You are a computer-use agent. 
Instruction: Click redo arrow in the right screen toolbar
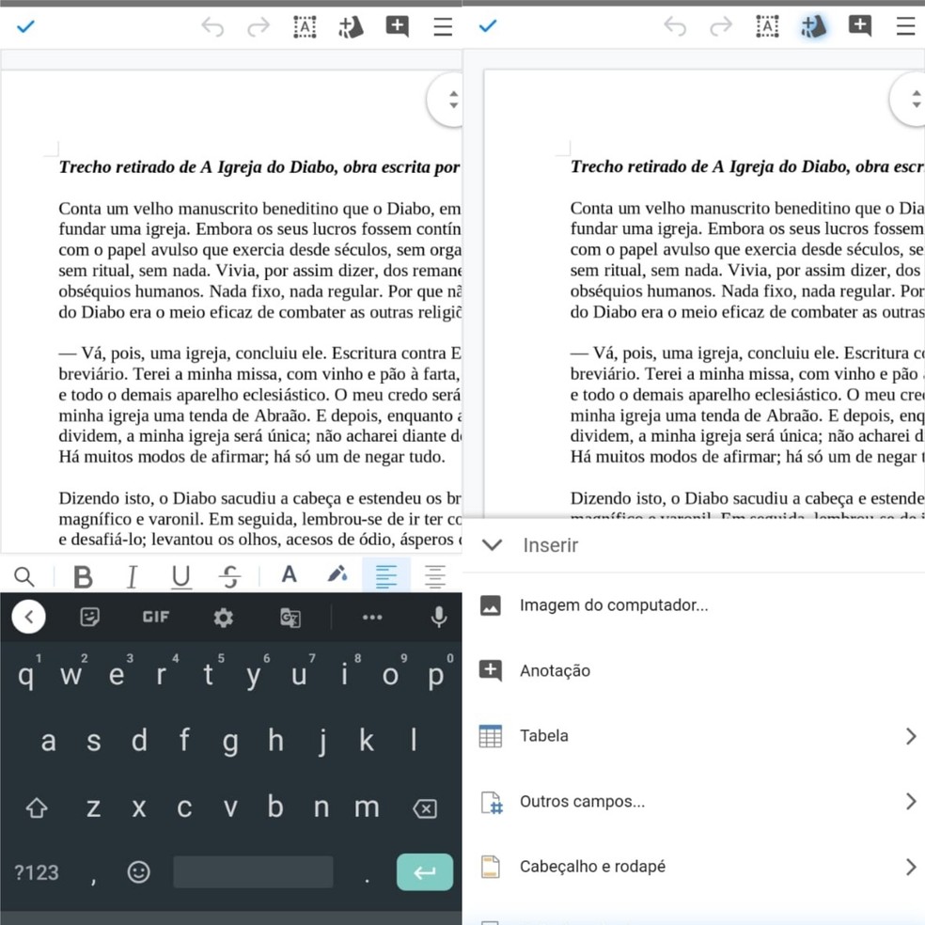click(721, 26)
